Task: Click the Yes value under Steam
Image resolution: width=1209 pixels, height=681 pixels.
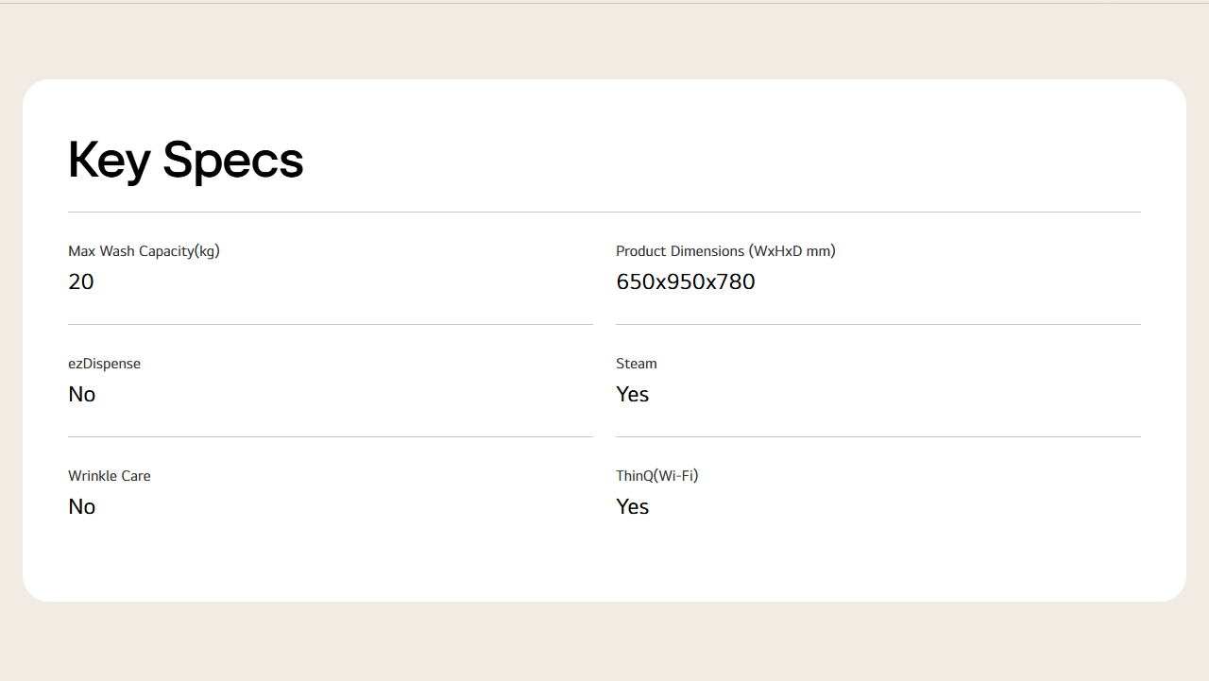Action: point(632,394)
